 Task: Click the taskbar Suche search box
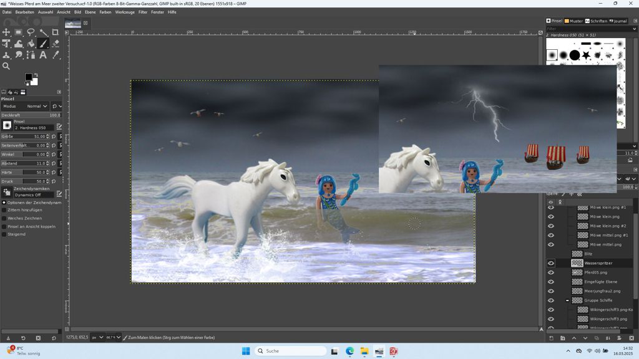pos(291,351)
